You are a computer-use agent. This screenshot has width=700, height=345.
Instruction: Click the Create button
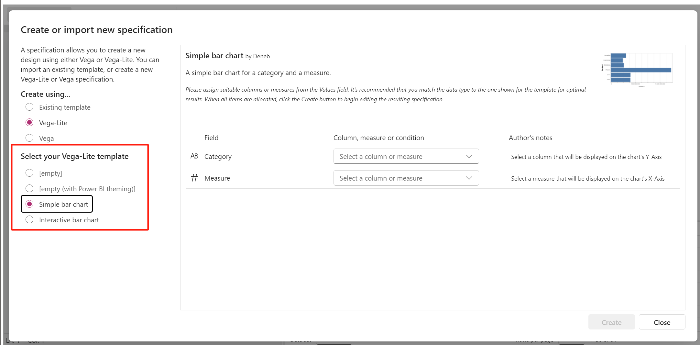click(x=611, y=322)
